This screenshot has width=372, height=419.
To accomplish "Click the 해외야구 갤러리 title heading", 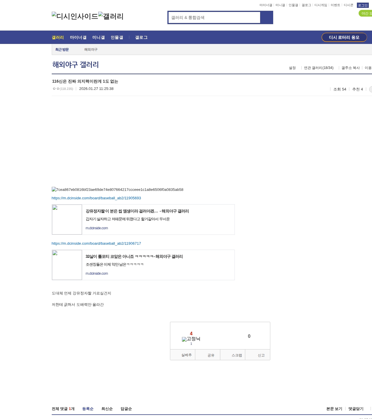I will [76, 65].
